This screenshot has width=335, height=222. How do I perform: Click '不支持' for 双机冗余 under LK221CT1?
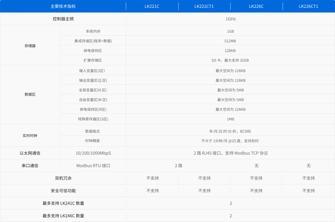(x=204, y=178)
